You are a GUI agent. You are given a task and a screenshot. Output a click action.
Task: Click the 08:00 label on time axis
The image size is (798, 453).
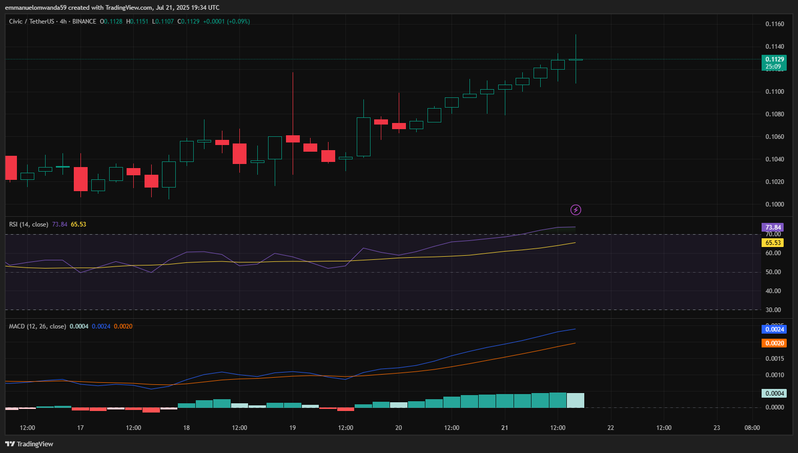point(752,428)
